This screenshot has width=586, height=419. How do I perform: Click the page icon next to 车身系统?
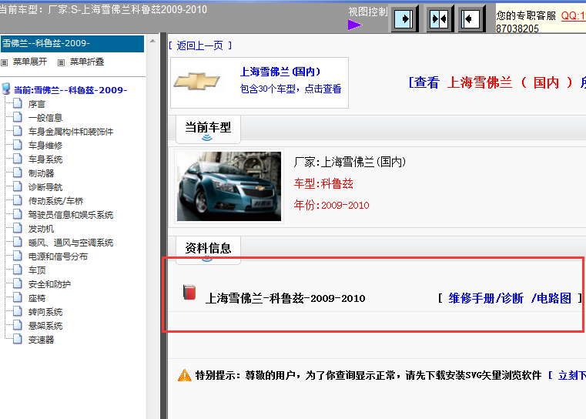pos(18,159)
